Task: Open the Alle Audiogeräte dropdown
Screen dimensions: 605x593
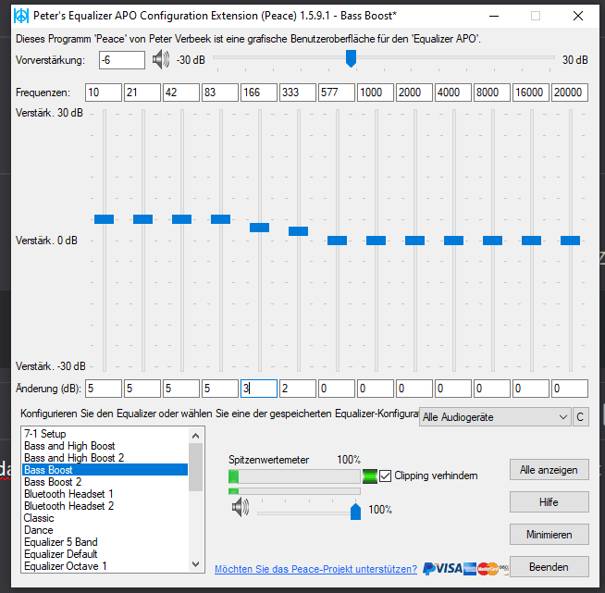Action: click(x=495, y=417)
